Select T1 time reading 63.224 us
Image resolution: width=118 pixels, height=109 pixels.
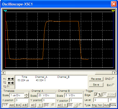click(x=23, y=80)
